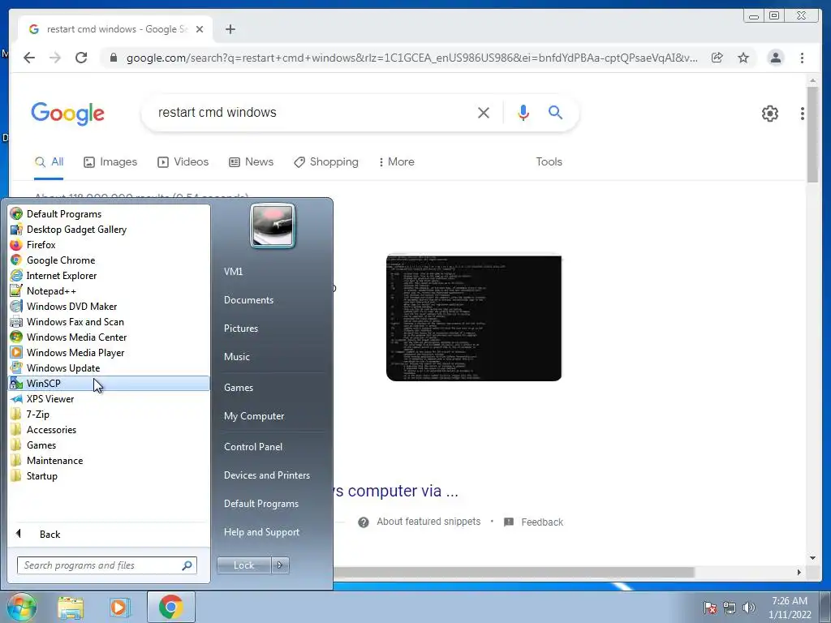Open Devices and Printers

point(266,475)
